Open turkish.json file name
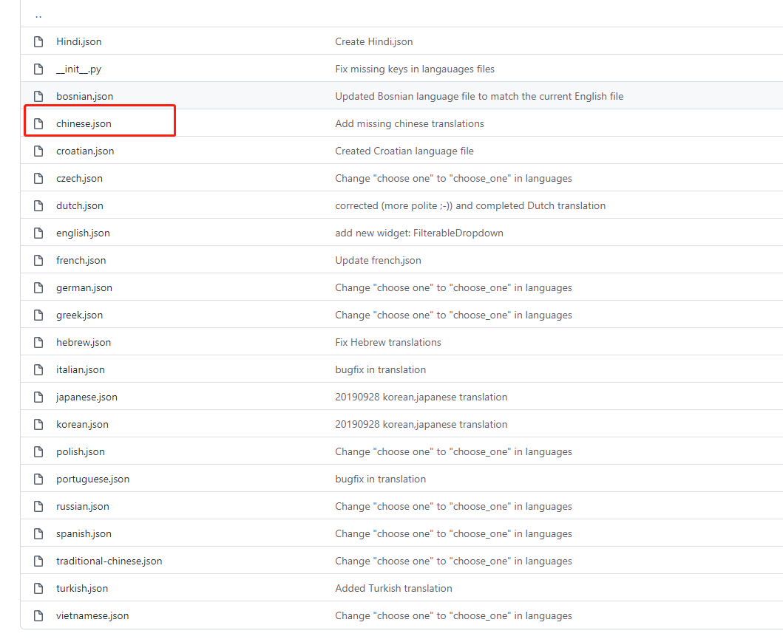 (x=82, y=589)
